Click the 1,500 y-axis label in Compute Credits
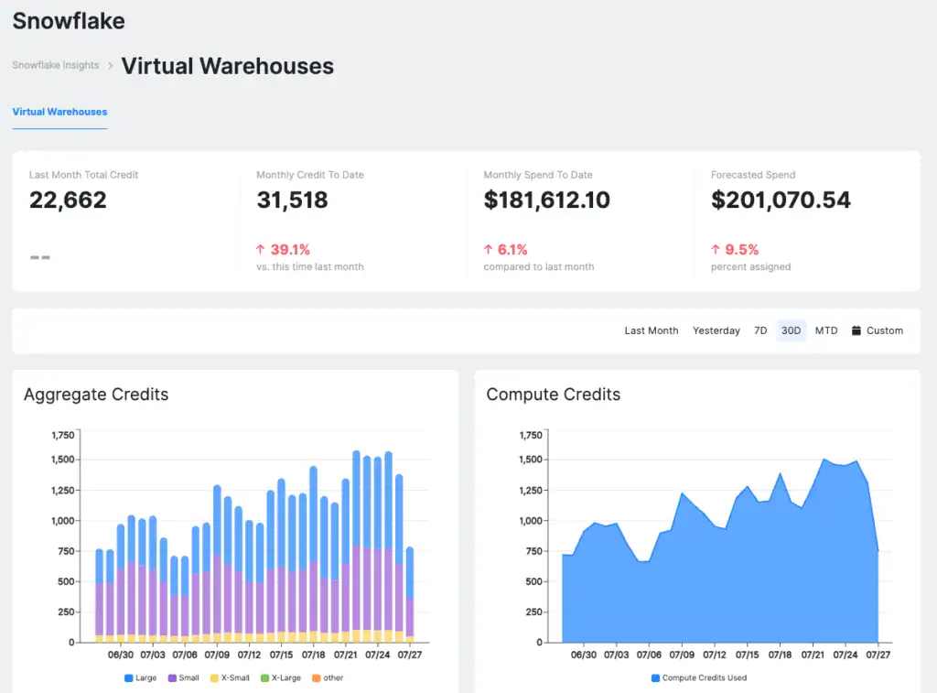Screen dimensions: 937x693 [531, 460]
